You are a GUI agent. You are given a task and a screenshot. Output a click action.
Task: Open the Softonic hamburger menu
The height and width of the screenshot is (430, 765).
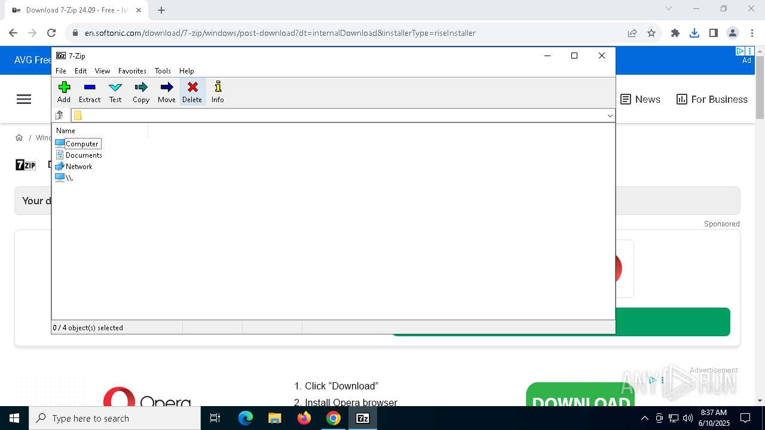24,99
